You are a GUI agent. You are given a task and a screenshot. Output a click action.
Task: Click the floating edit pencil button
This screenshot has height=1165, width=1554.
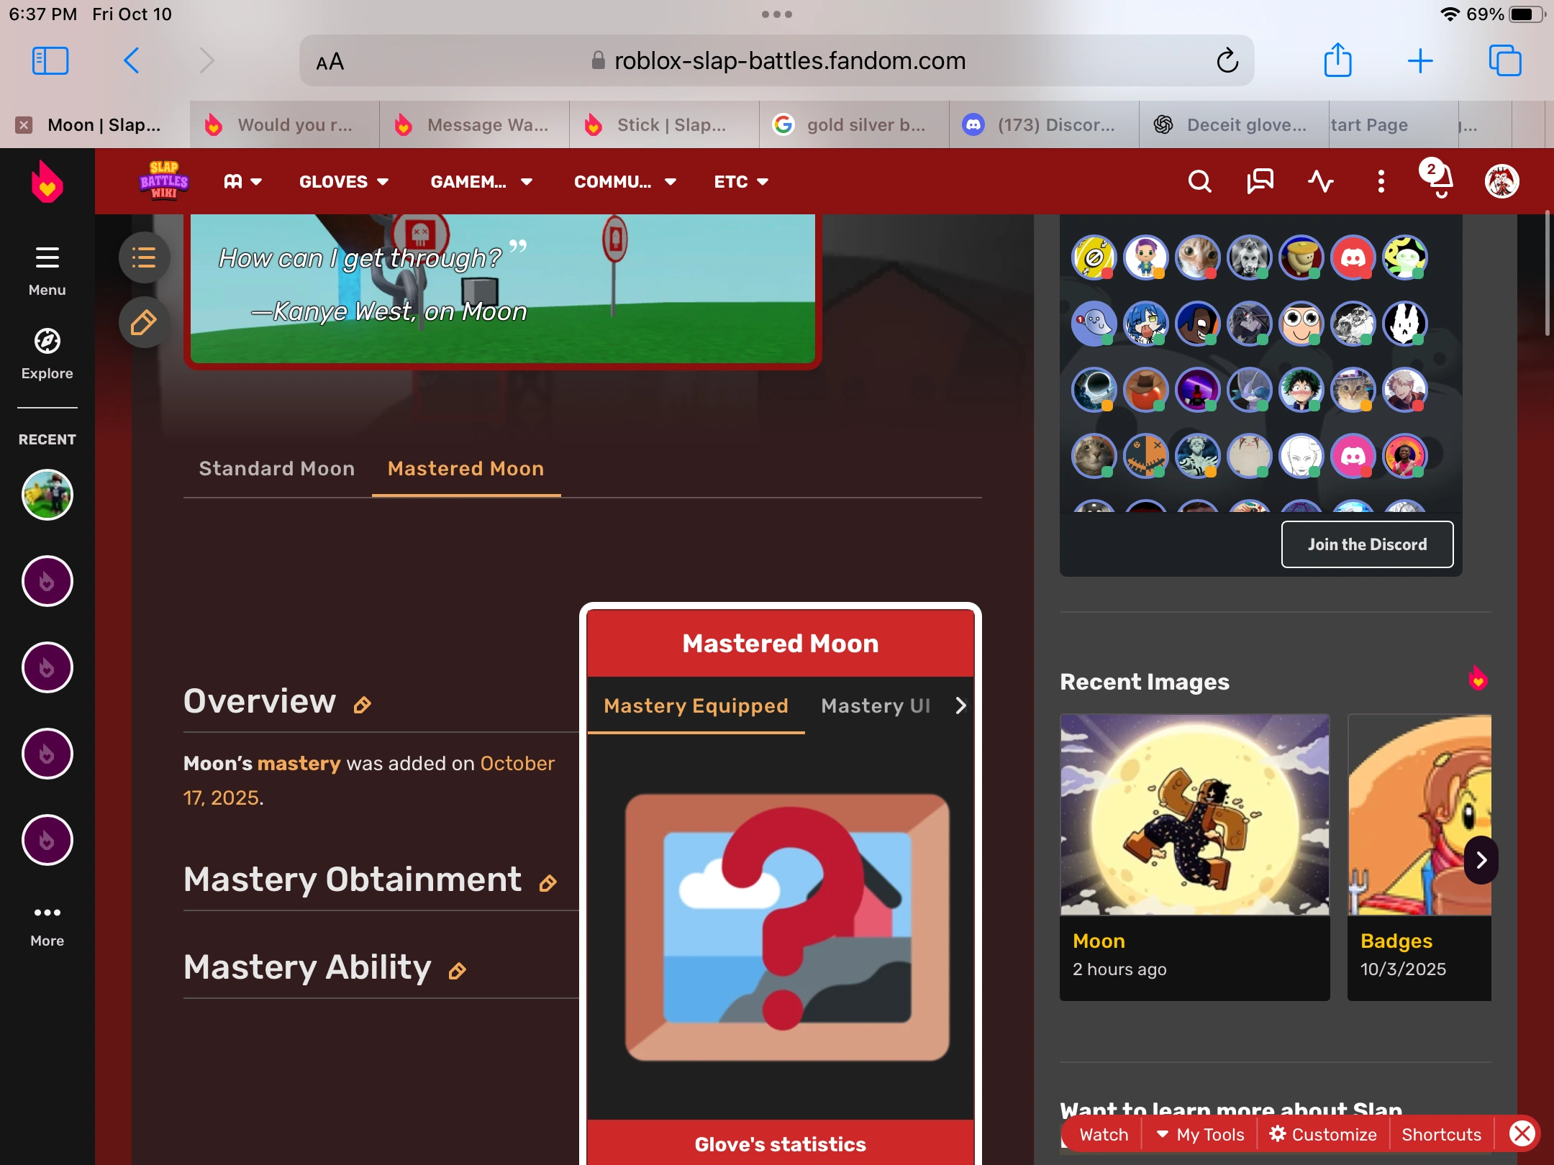[x=144, y=322]
